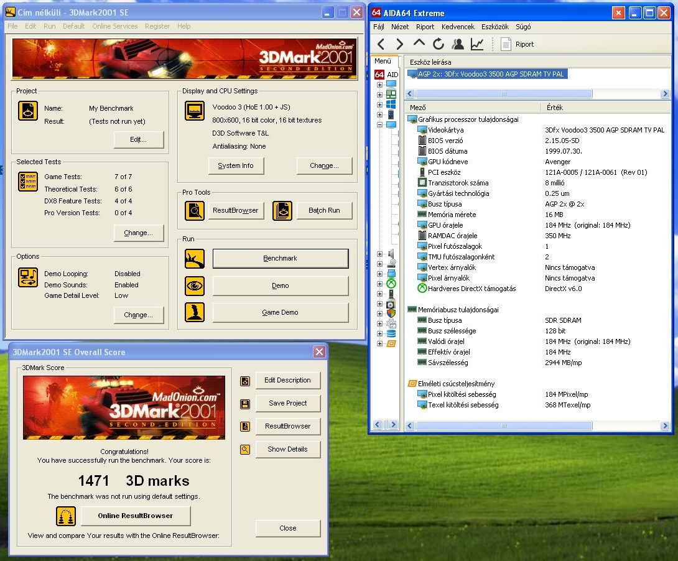Click Change... under Display and CPU Settings
Screen dimensions: 678x561
point(324,165)
